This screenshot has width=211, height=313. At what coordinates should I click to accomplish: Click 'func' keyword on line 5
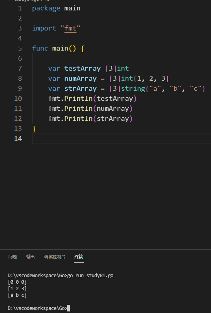click(x=40, y=49)
